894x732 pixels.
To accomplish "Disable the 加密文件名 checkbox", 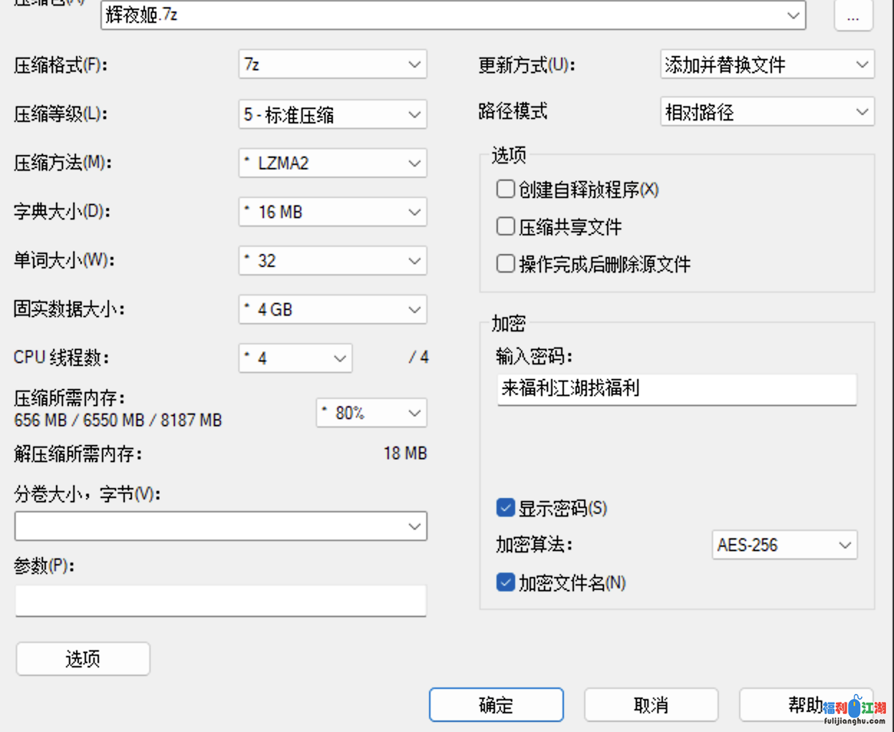I will [x=506, y=582].
